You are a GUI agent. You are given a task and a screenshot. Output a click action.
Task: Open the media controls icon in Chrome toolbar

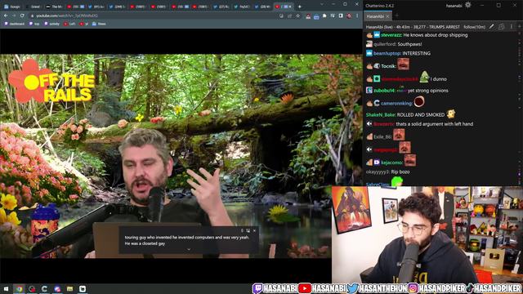(x=333, y=16)
